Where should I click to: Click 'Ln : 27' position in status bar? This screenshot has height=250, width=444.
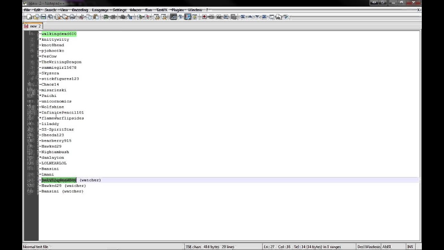pyautogui.click(x=269, y=247)
